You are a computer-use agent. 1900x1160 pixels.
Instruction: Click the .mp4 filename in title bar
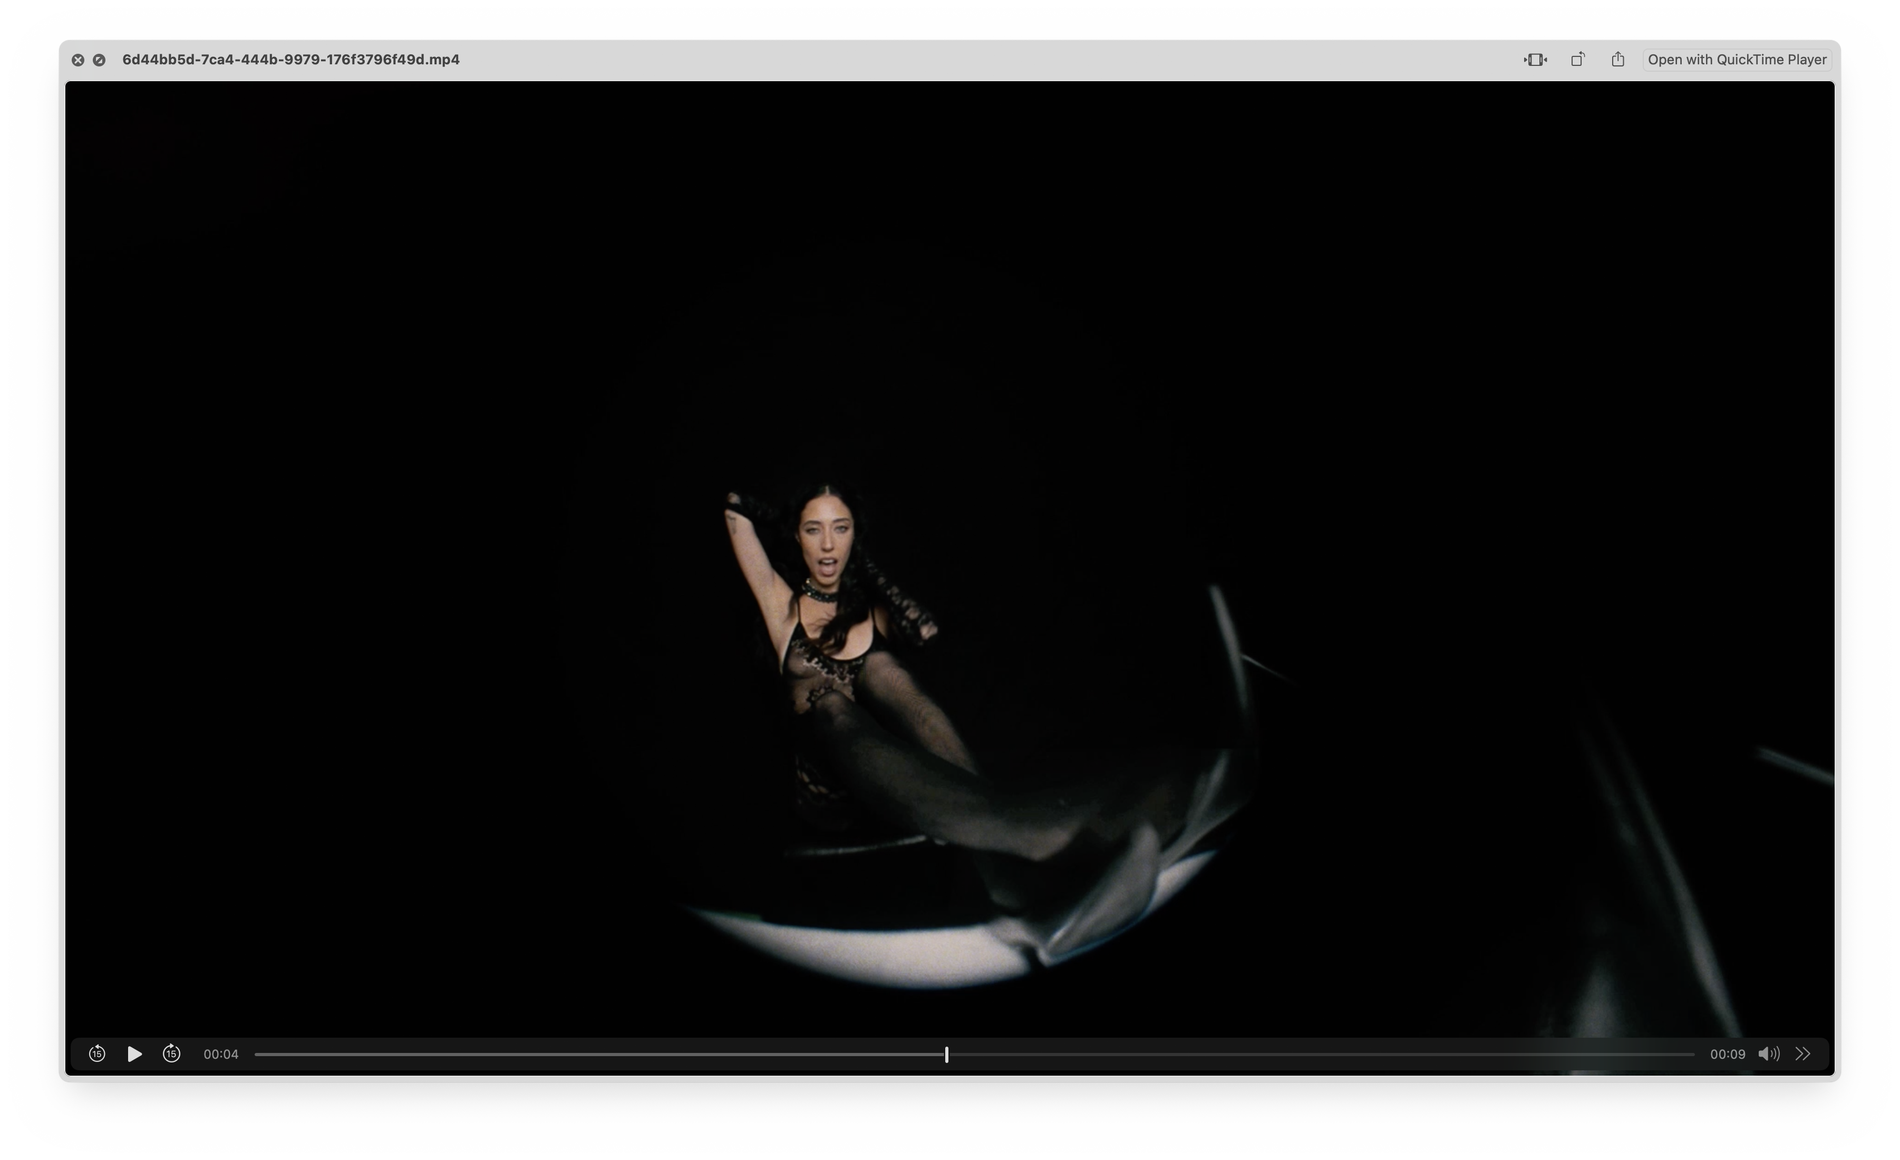(x=290, y=60)
